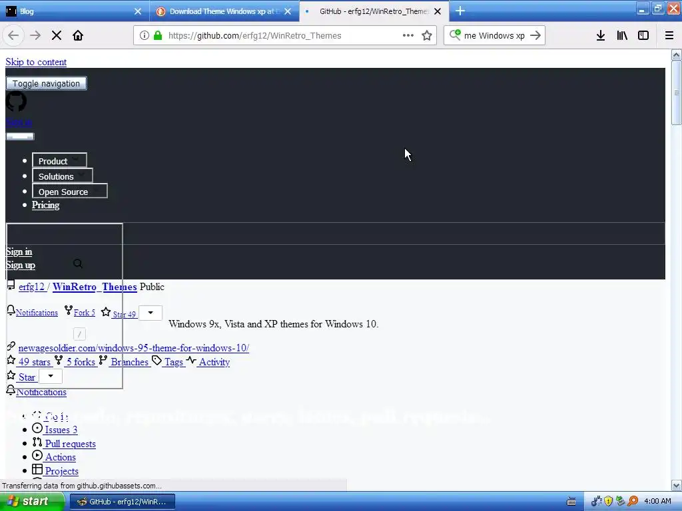Viewport: 682px width, 511px height.
Task: Click the search box containing me Windows xp
Action: point(494,36)
